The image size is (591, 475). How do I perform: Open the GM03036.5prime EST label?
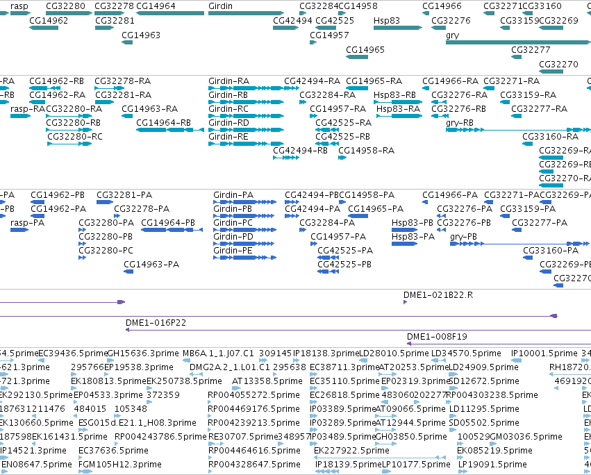[x=526, y=437]
